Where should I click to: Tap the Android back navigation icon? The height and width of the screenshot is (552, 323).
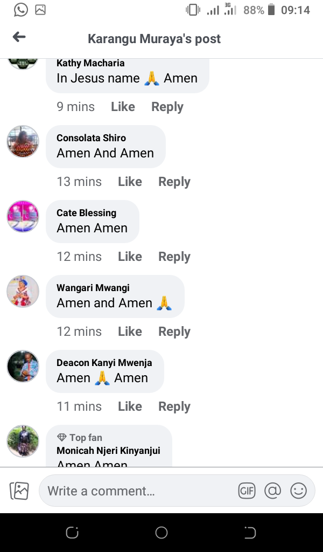pyautogui.click(x=250, y=533)
